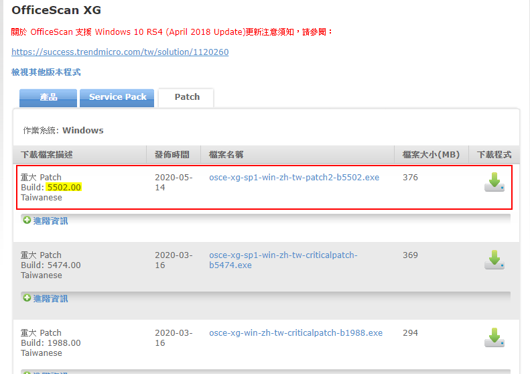
Task: Click the green plus icon beside 進階資訊 for build 5502.00
Action: pyautogui.click(x=27, y=220)
